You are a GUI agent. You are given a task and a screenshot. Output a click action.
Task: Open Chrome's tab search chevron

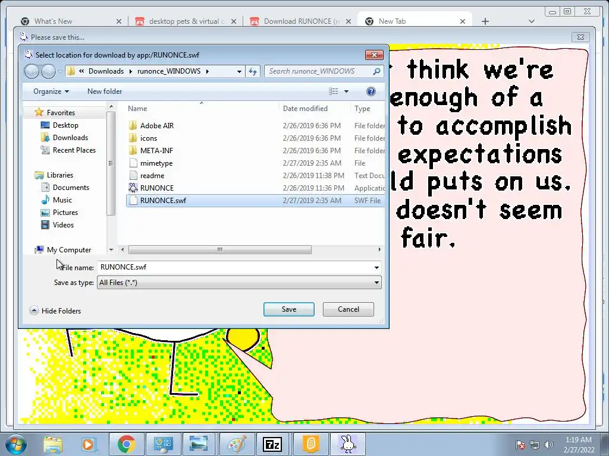tap(532, 21)
